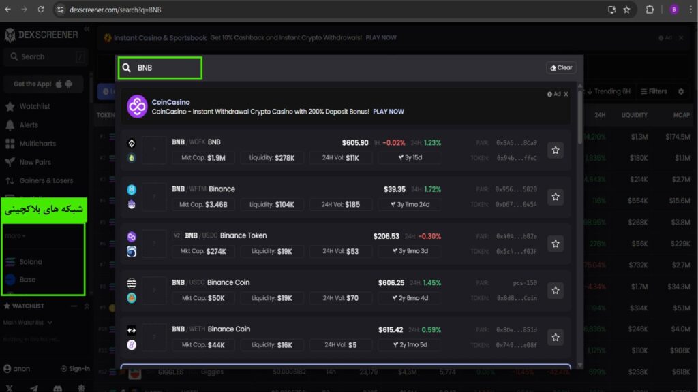This screenshot has width=698, height=392.
Task: Click the Trending 6H sort option
Action: (609, 91)
